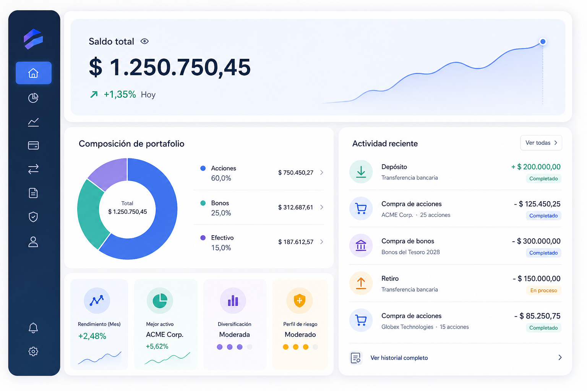Open the transfers arrows section
The image size is (587, 391).
click(33, 169)
